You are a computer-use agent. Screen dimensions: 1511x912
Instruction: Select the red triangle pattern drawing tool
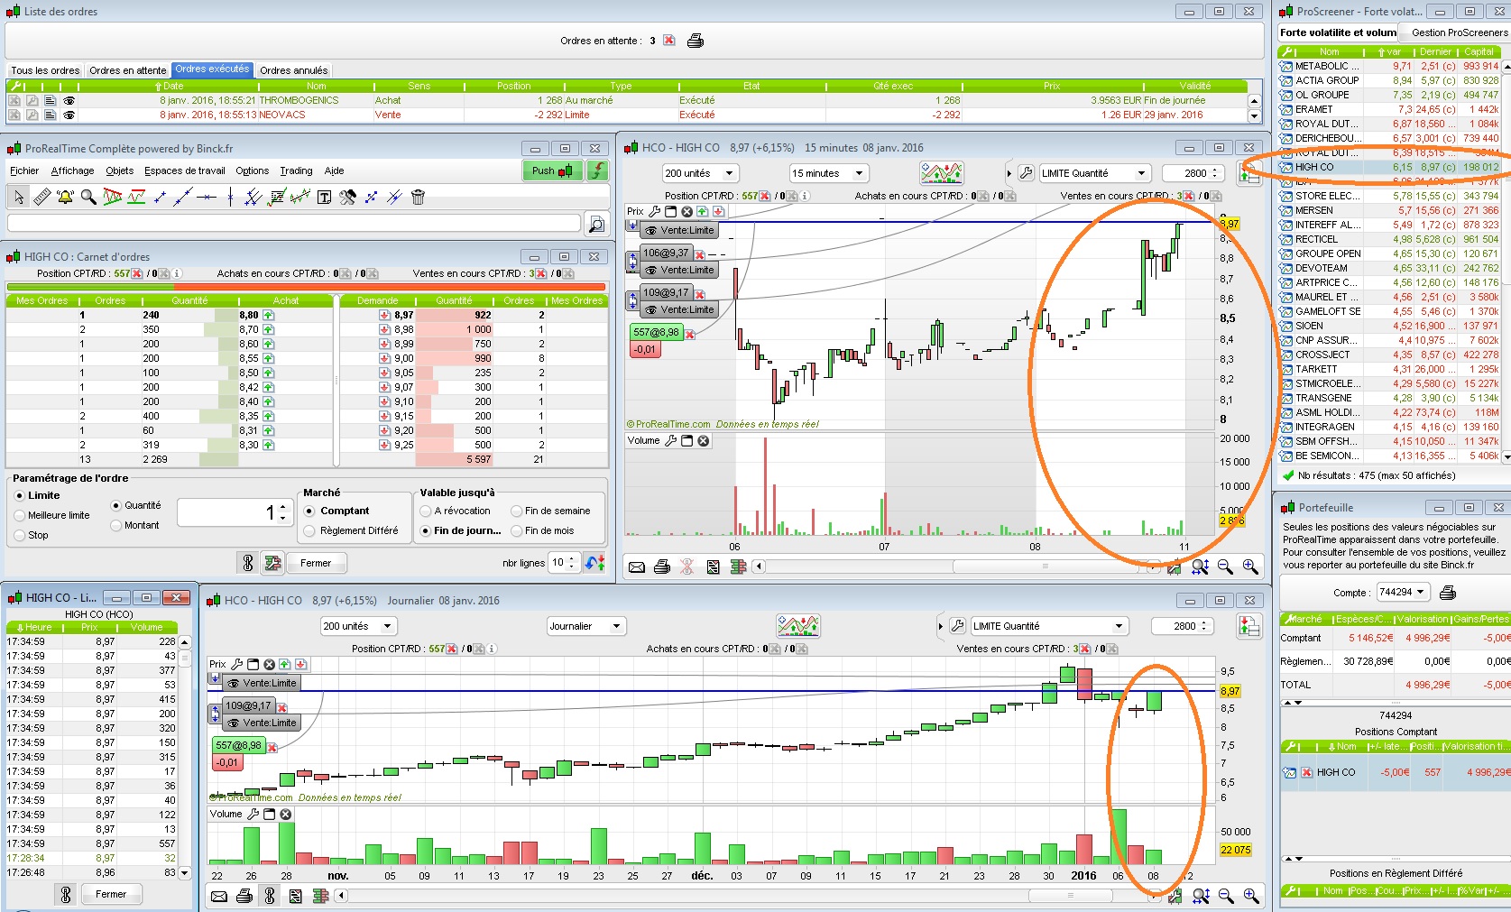click(113, 197)
